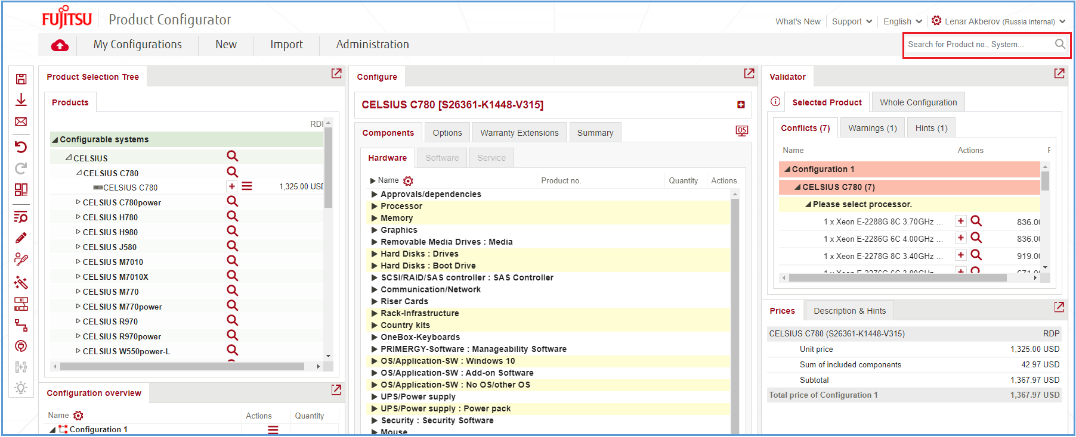1076x437 pixels.
Task: Open Lenar Akberov user account menu
Action: (998, 21)
